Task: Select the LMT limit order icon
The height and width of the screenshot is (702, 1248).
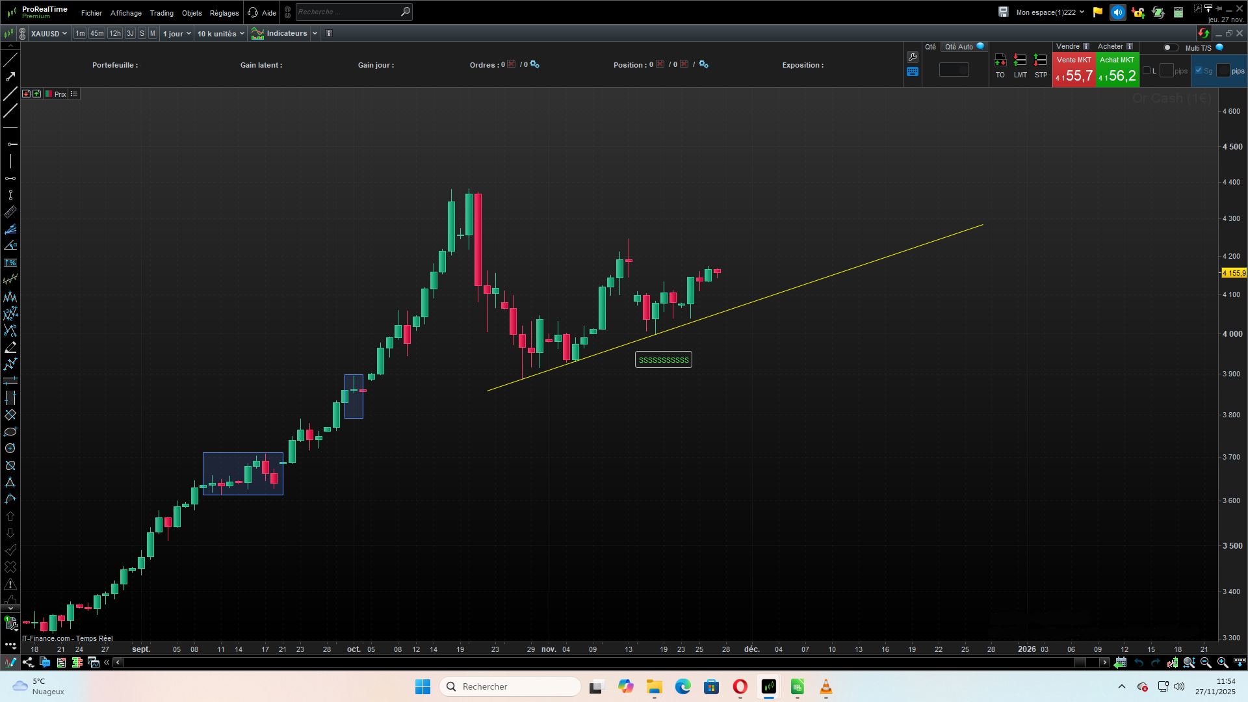Action: click(1020, 61)
